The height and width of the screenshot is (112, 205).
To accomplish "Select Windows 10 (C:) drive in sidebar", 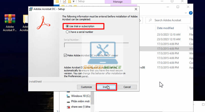I will (78, 96).
